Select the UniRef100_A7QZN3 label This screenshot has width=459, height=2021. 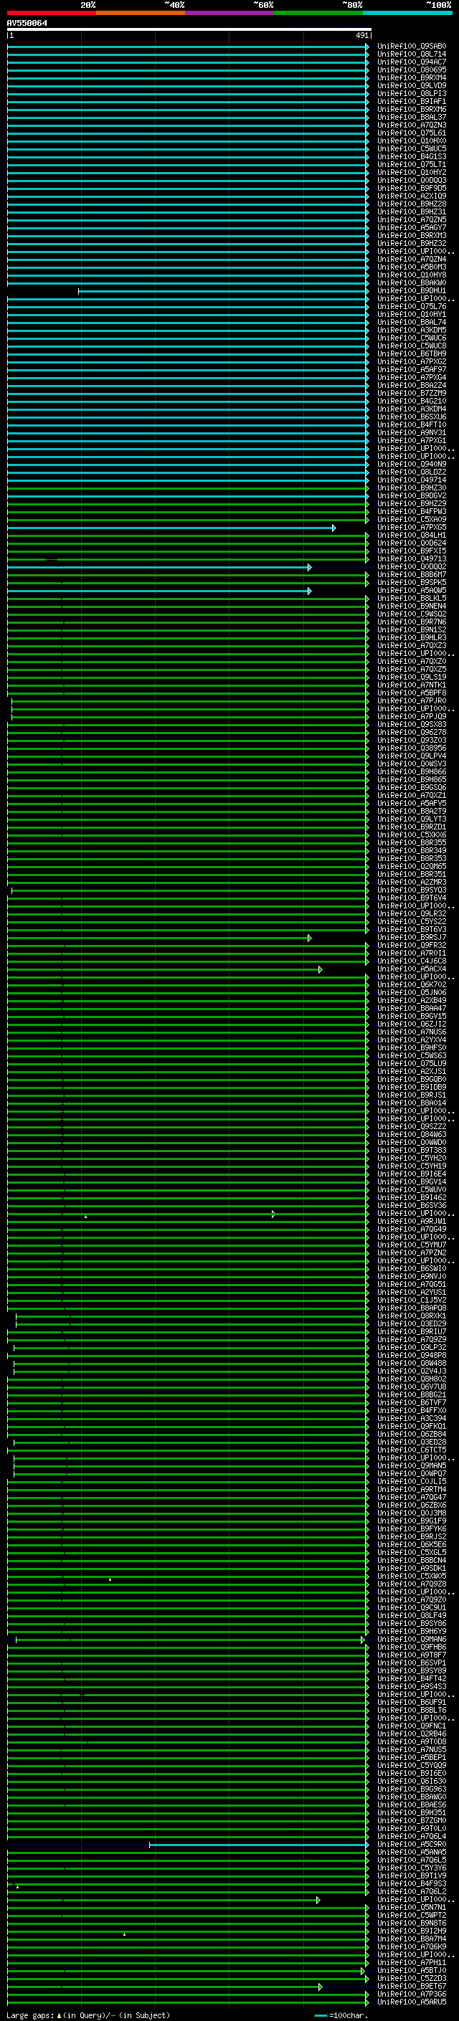pos(411,125)
